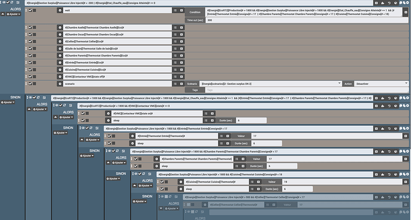Click Chambre Parents Thermostat command field
This screenshot has width=411, height=220.
(196, 159)
